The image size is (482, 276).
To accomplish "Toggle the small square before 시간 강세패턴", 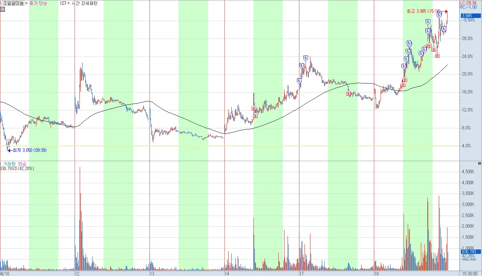I will click(69, 3).
